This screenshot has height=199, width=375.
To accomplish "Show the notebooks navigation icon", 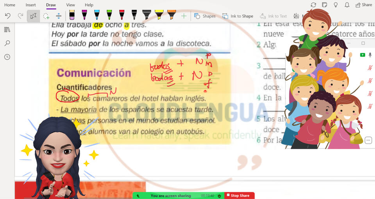I will [7, 30].
